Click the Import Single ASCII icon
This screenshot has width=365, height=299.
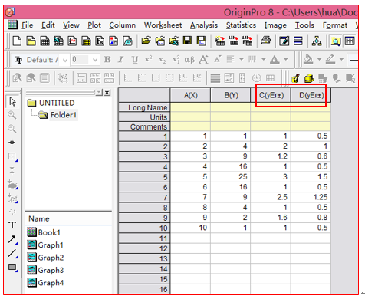click(234, 41)
